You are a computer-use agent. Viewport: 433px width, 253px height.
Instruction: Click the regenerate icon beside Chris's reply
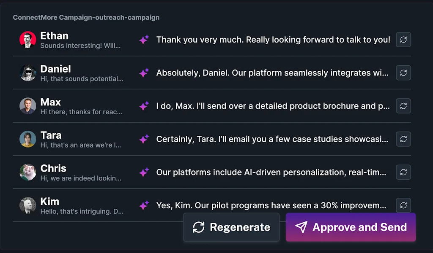[403, 172]
